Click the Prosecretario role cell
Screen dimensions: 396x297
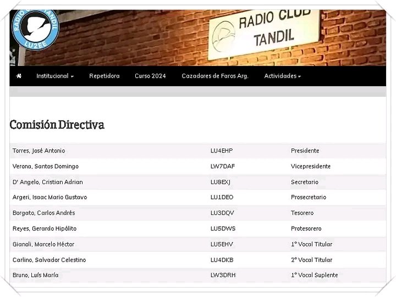click(x=309, y=197)
